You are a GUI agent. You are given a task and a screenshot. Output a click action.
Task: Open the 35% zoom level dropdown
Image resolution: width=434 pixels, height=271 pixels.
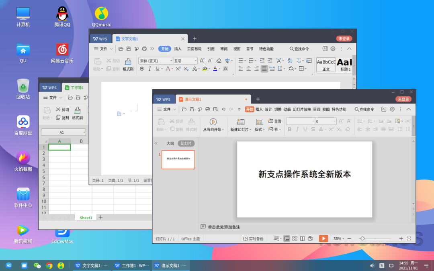click(344, 238)
